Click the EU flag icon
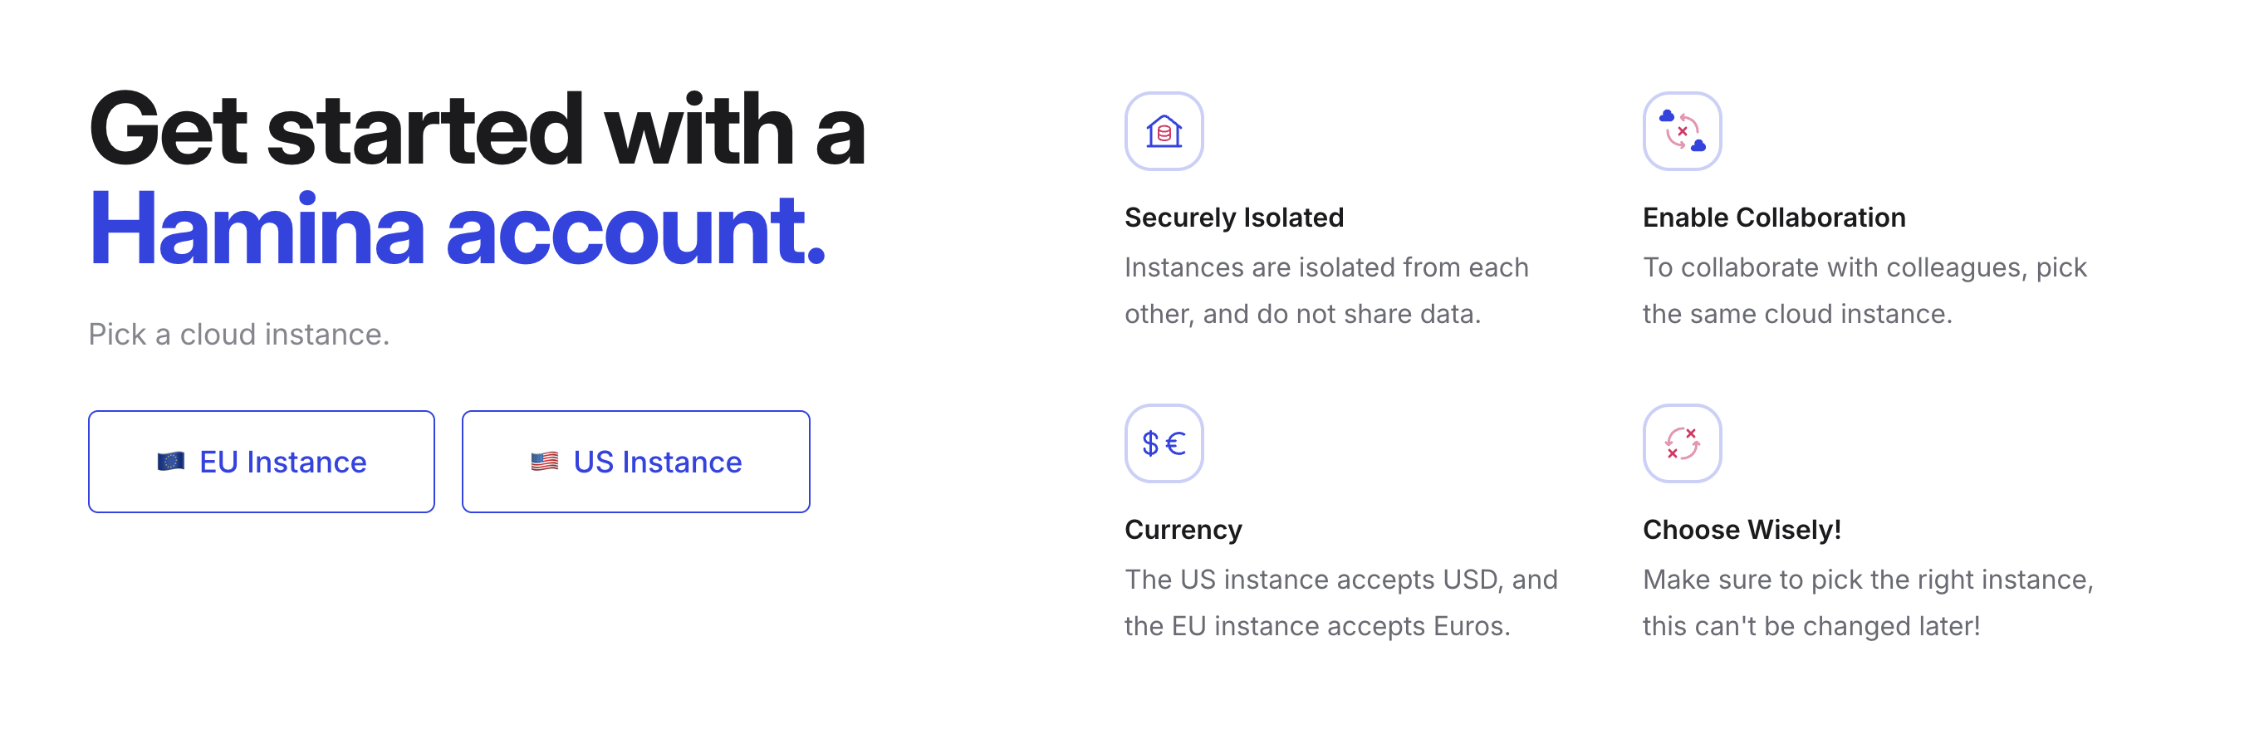 171,461
